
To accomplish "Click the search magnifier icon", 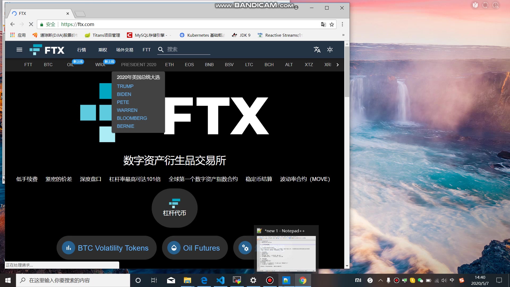I will (161, 49).
